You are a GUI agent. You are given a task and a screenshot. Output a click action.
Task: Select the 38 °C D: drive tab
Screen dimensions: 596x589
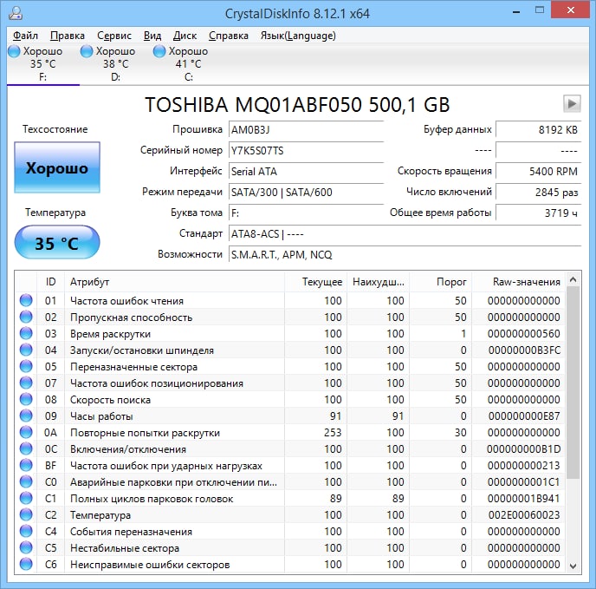point(115,63)
